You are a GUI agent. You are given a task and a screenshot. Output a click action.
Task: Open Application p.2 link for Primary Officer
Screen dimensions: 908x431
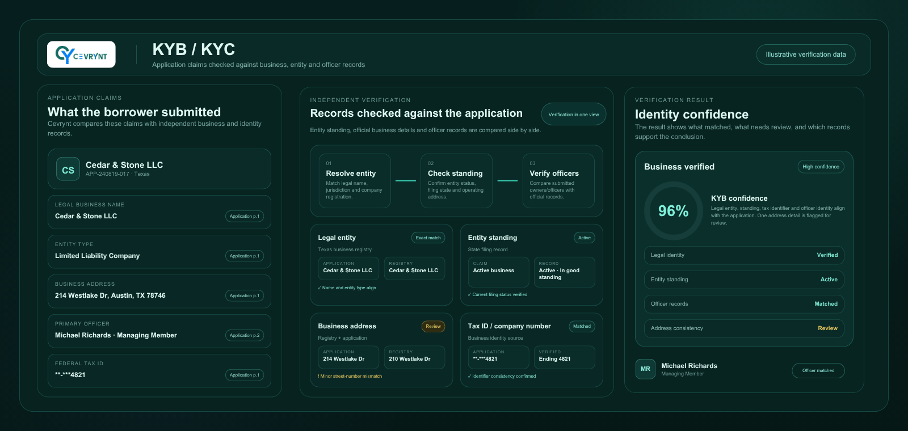click(x=245, y=335)
